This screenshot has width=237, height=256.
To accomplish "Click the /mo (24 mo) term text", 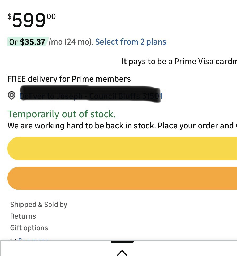I will pyautogui.click(x=71, y=42).
